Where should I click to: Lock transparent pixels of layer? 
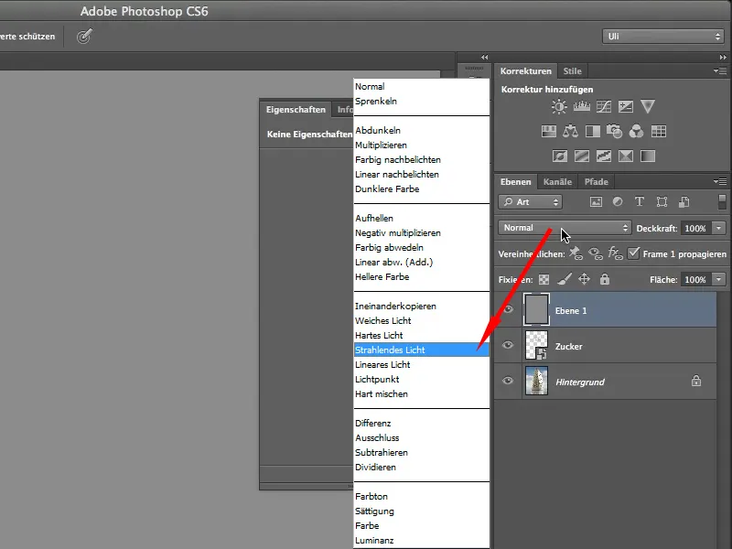tap(544, 279)
